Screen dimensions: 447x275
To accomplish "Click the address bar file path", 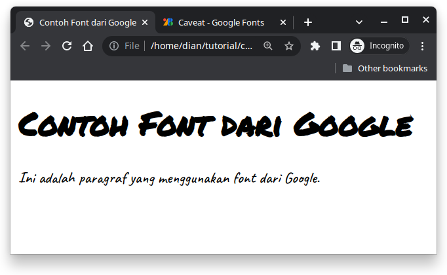I will coord(201,46).
